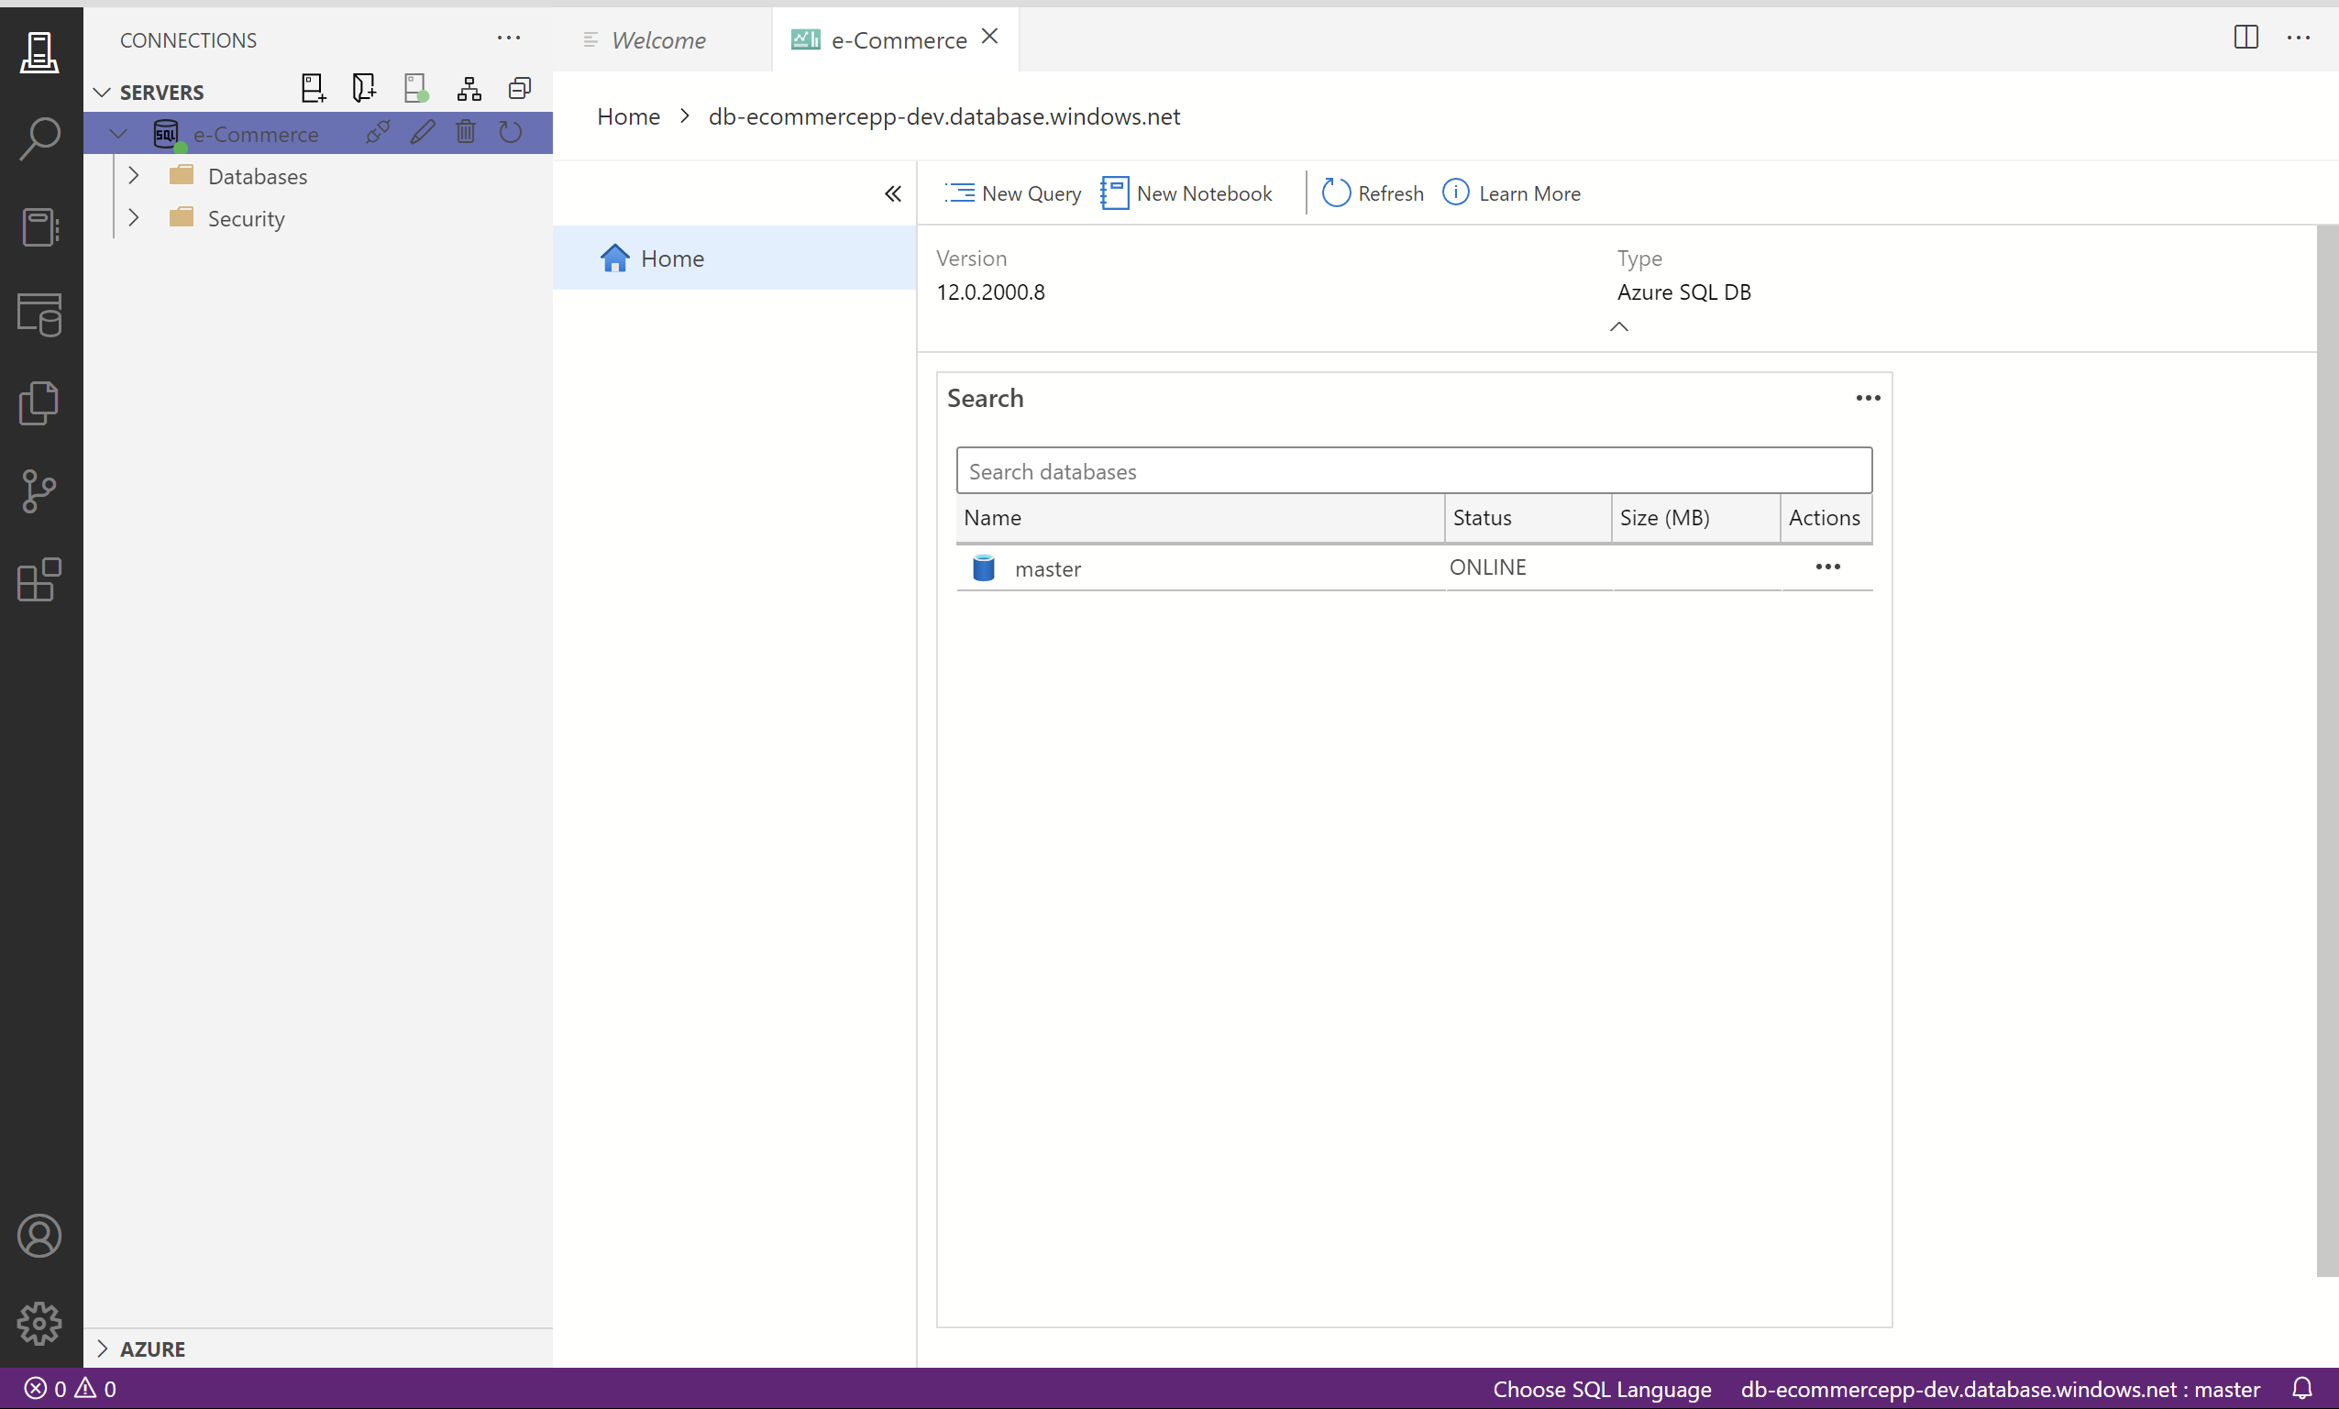The image size is (2339, 1409).
Task: Click the Collapse All icon in Servers
Action: tap(519, 89)
